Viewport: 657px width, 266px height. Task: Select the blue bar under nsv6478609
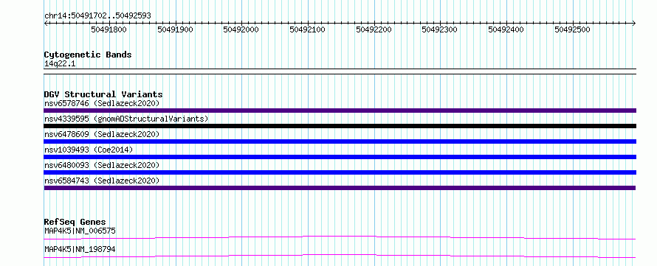pyautogui.click(x=340, y=141)
